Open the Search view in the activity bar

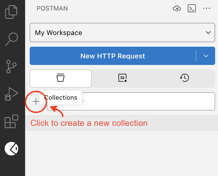pos(12,39)
